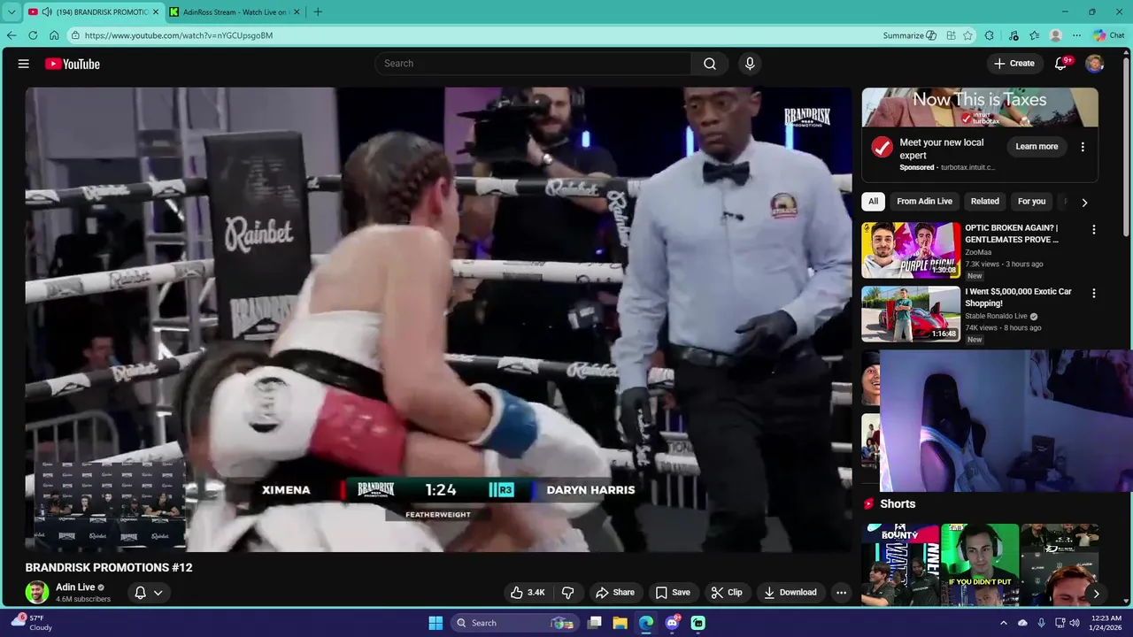The width and height of the screenshot is (1133, 637).
Task: Open system volume control in tray
Action: coord(1075,623)
